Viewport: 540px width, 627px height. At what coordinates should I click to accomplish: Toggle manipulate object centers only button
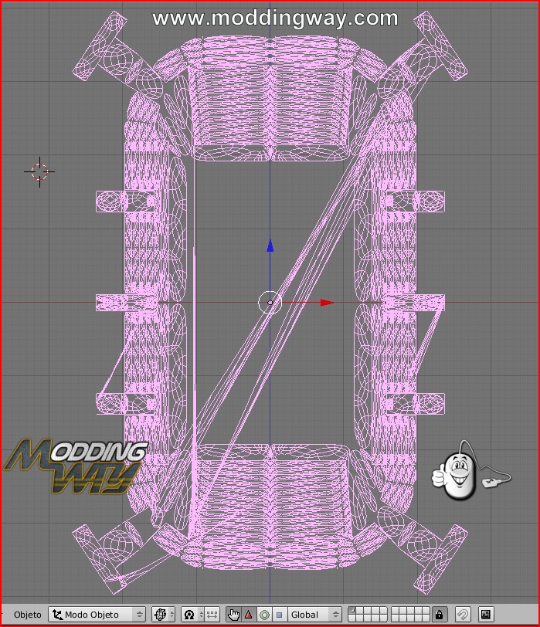(211, 615)
